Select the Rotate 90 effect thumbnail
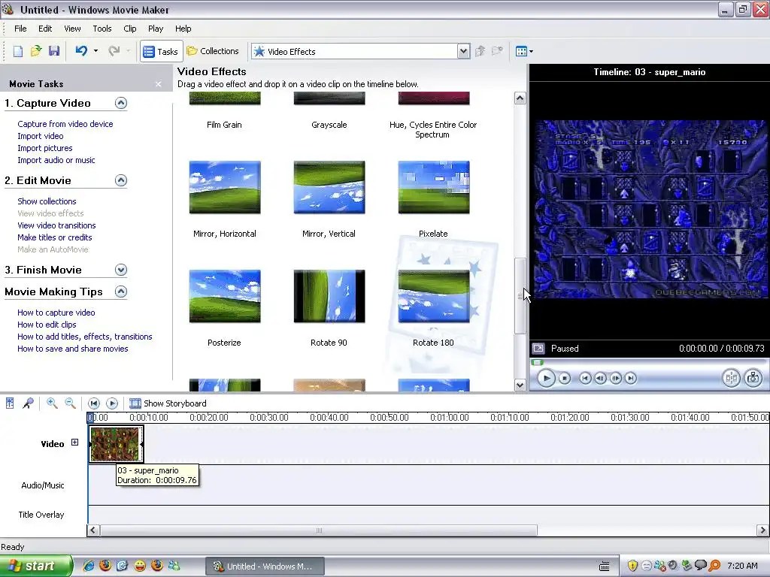770x577 pixels. [x=329, y=296]
